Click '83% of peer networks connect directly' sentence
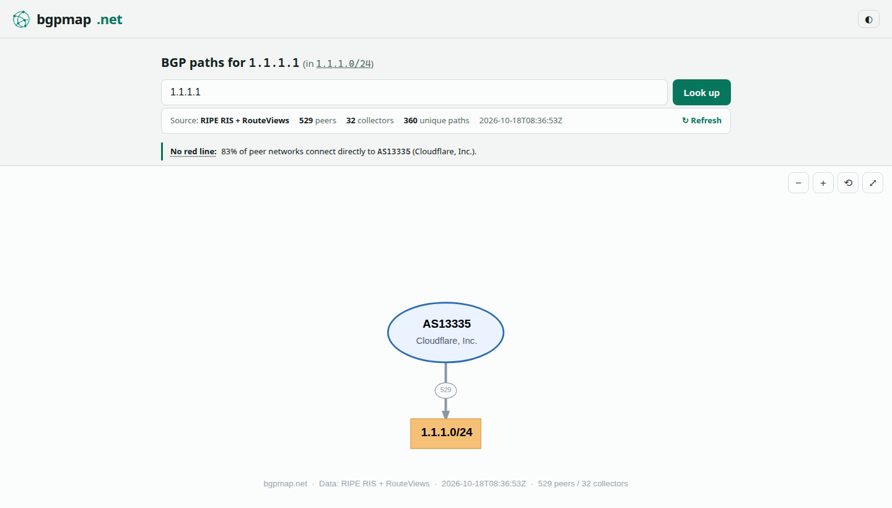 349,152
